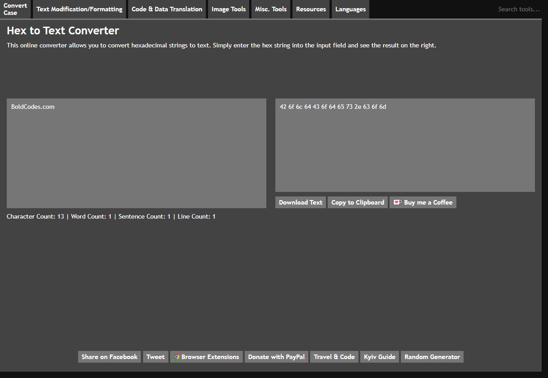Open the Travel & Code link

click(334, 357)
